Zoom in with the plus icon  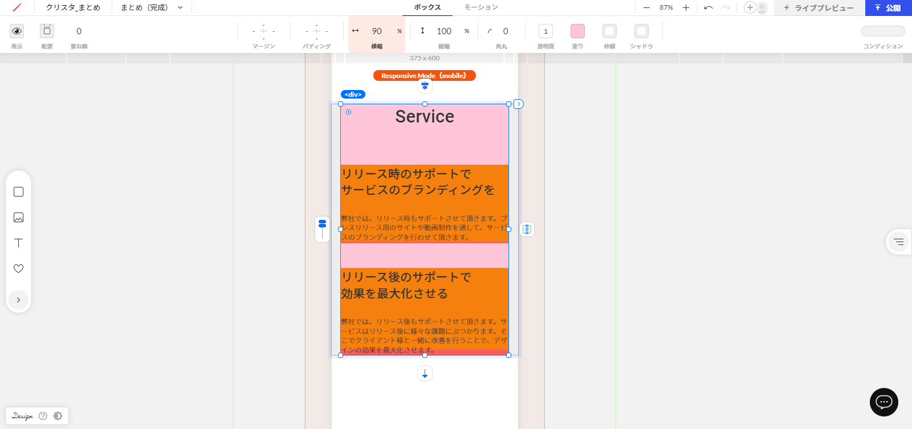coord(686,7)
